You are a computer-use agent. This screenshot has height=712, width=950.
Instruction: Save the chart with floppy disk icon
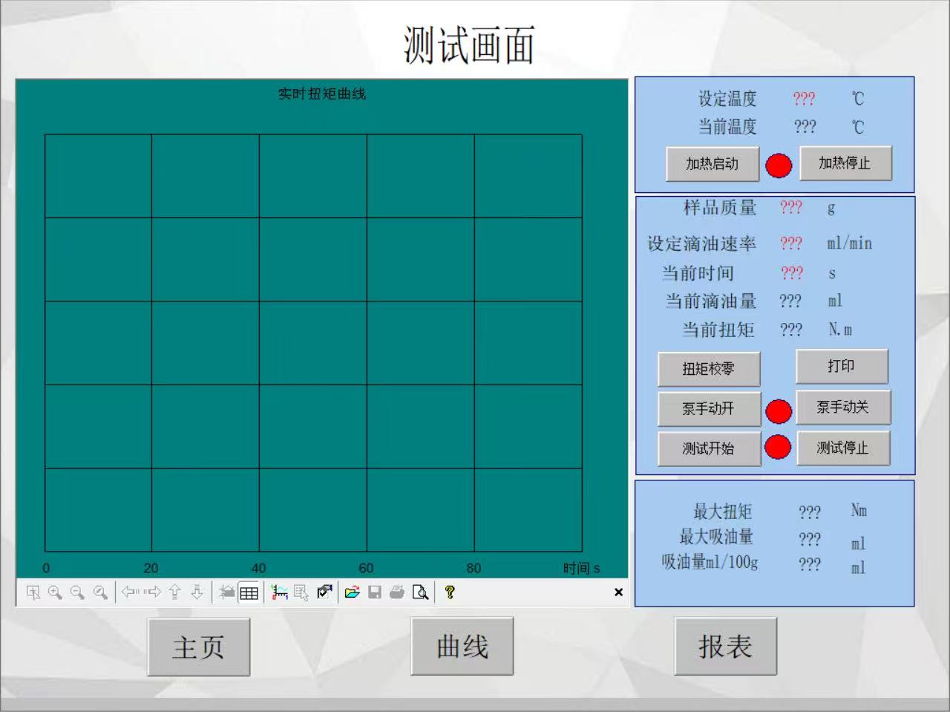375,592
